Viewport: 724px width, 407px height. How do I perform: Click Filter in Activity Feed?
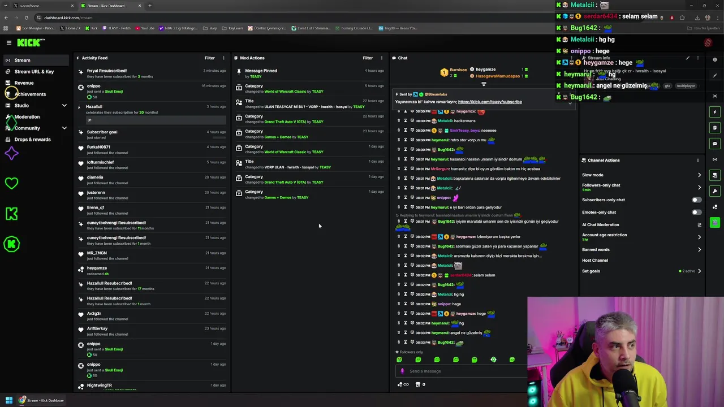[209, 58]
